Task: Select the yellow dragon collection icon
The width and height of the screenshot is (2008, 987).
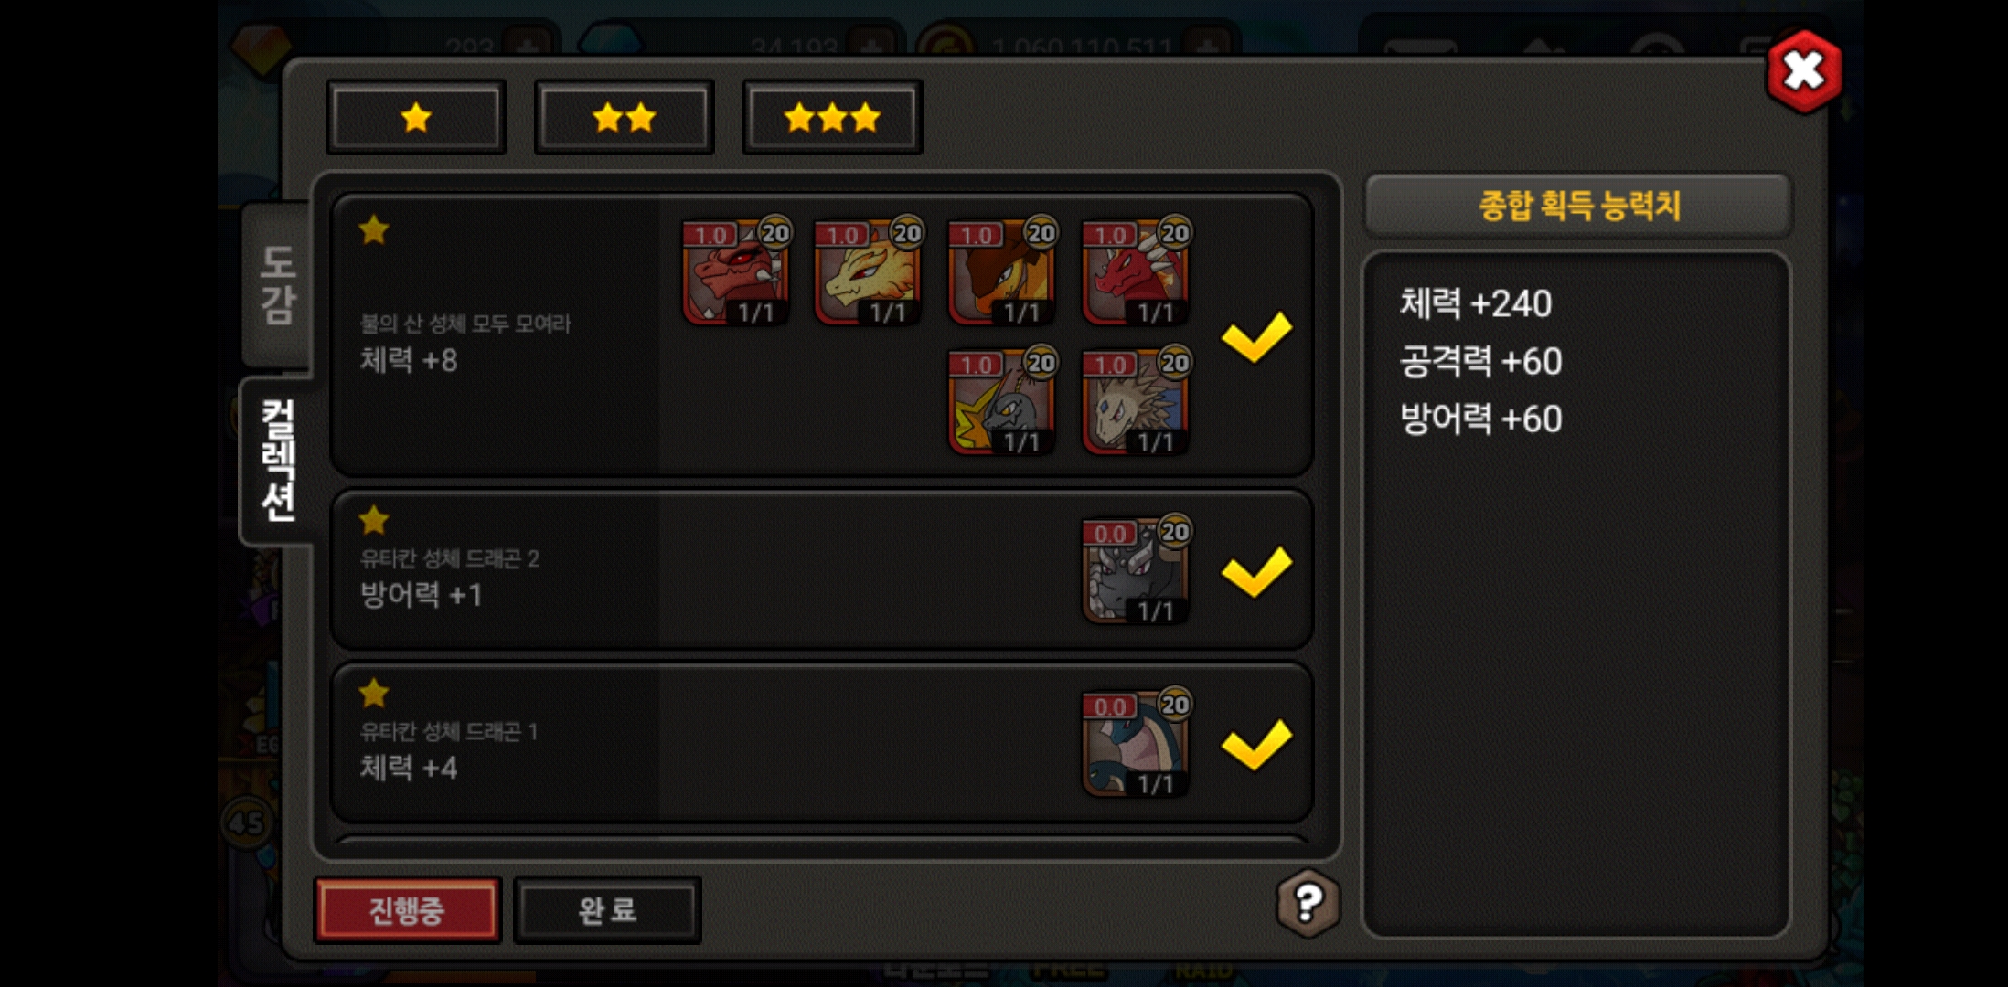Action: pyautogui.click(x=868, y=272)
